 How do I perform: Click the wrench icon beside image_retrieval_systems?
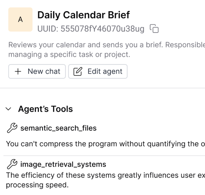[x=12, y=164]
